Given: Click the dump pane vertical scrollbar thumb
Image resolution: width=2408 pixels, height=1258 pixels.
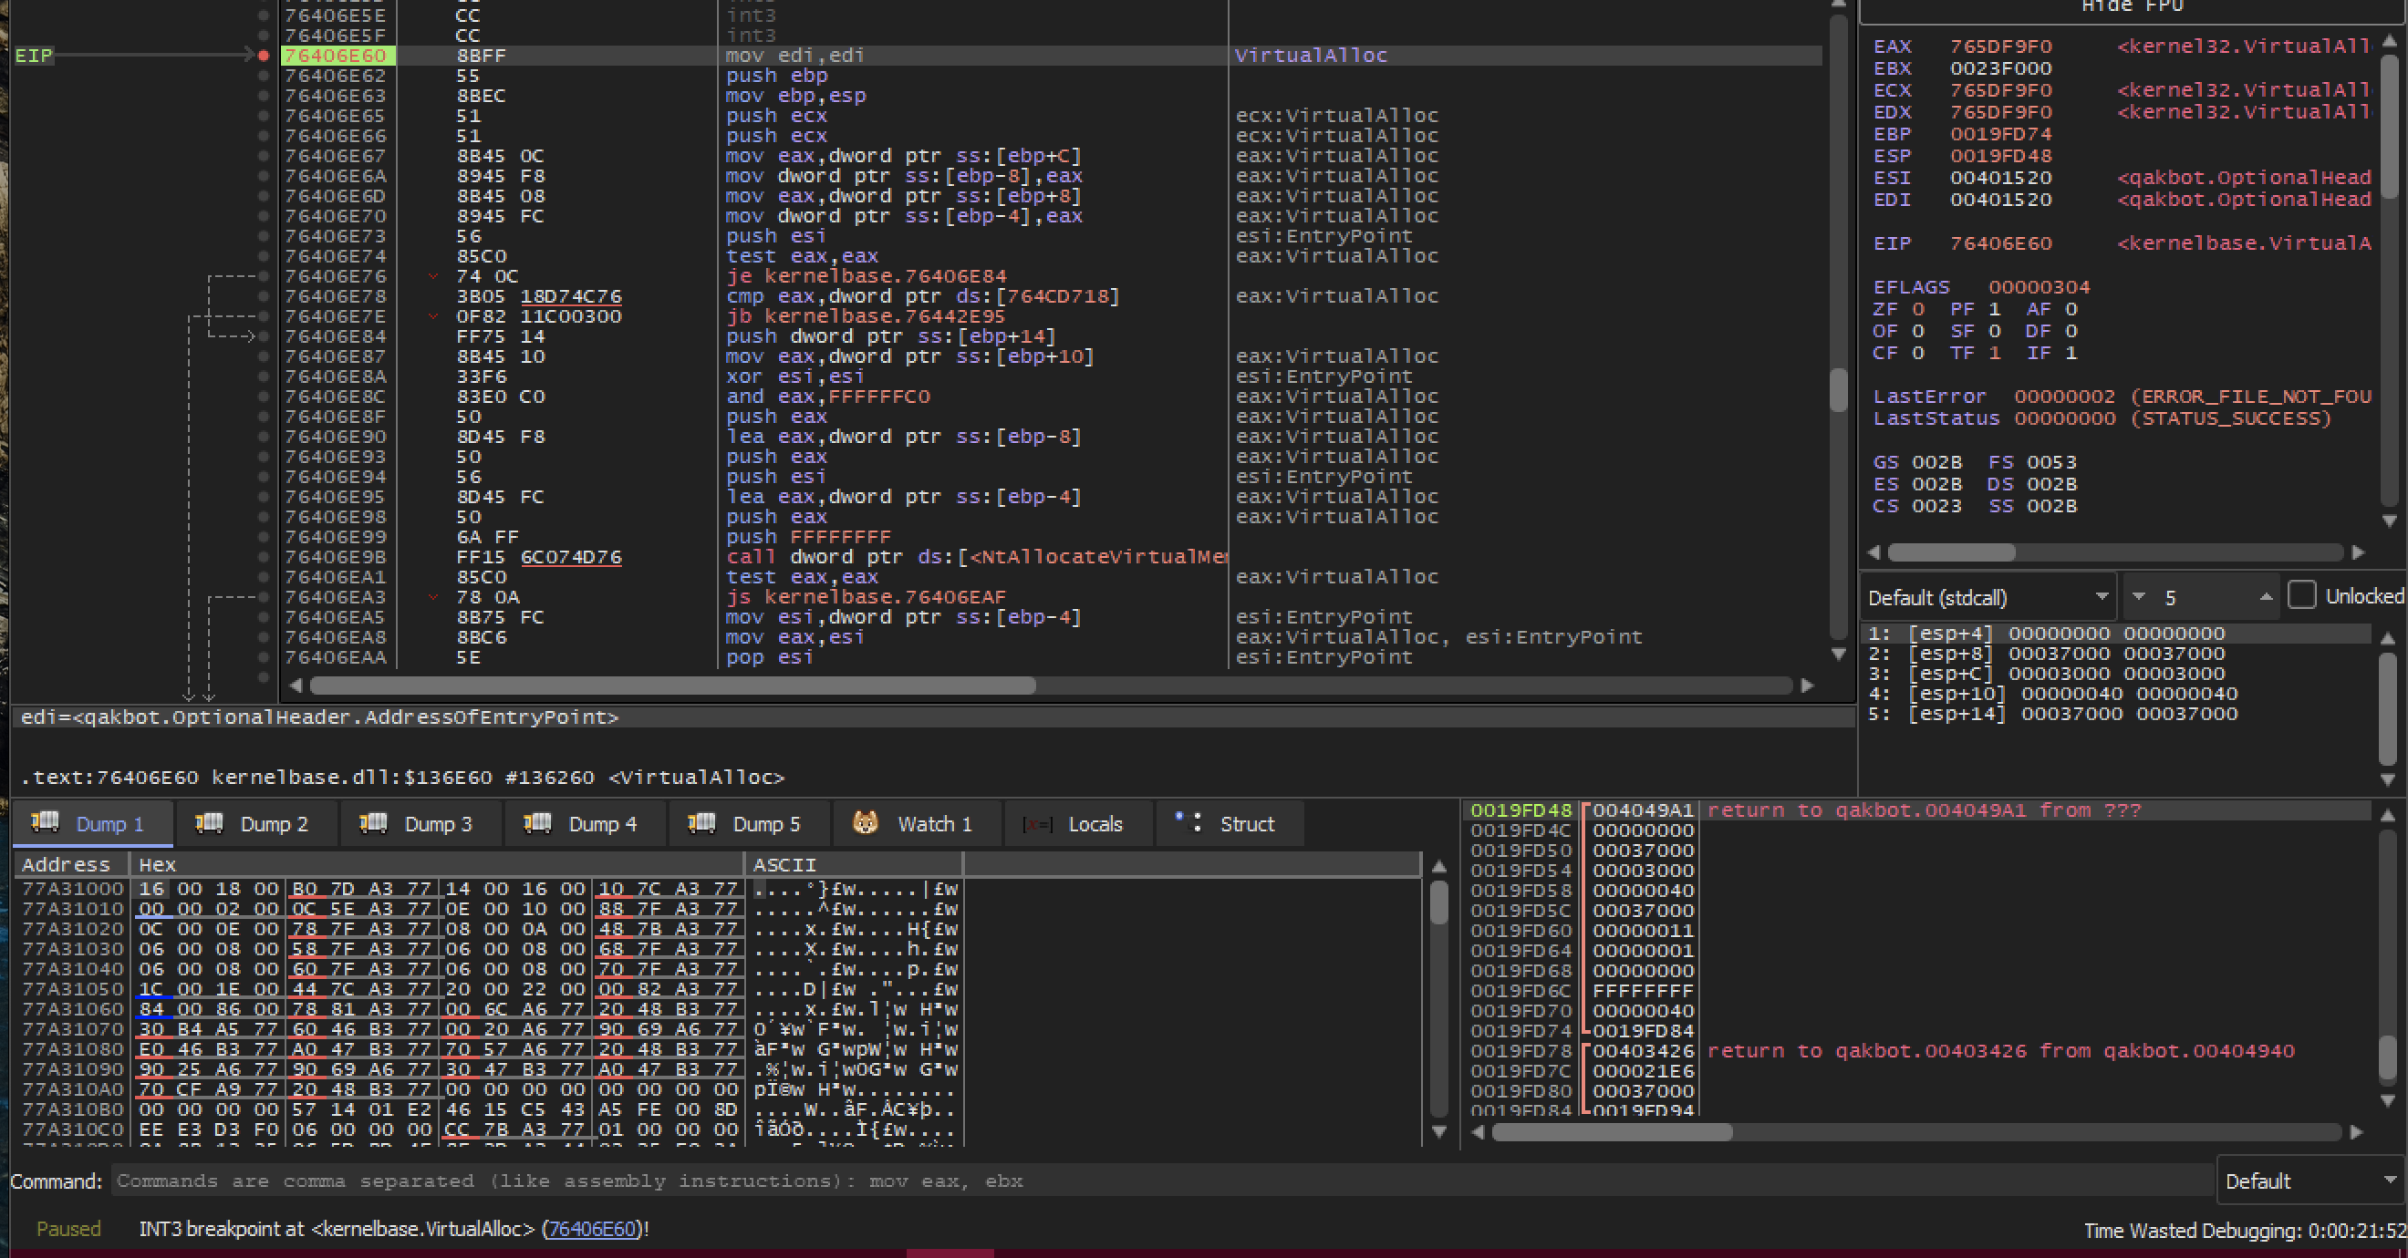Looking at the screenshot, I should point(1438,903).
